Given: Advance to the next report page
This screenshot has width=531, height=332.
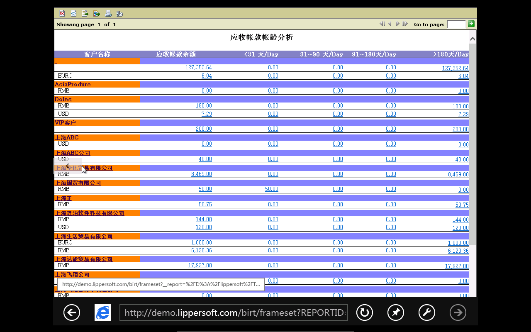Looking at the screenshot, I should [x=397, y=24].
